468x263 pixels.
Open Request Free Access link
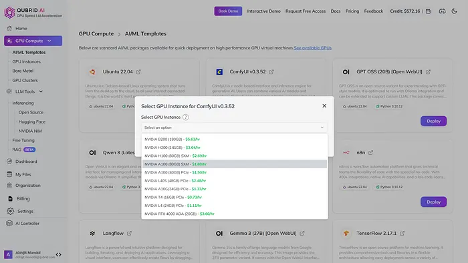pos(306,11)
